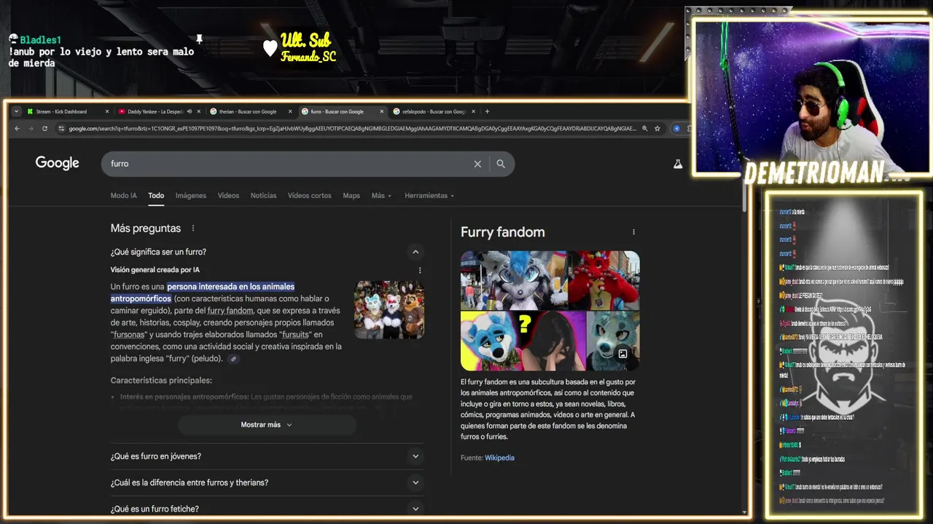Expand ¿Qué es furro en jóvenes?
The height and width of the screenshot is (524, 933).
pos(267,456)
